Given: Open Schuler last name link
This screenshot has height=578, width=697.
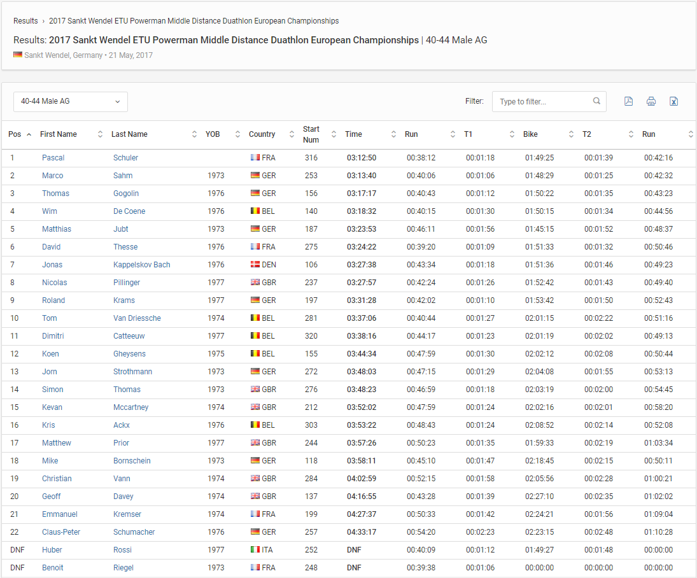Looking at the screenshot, I should pos(126,158).
